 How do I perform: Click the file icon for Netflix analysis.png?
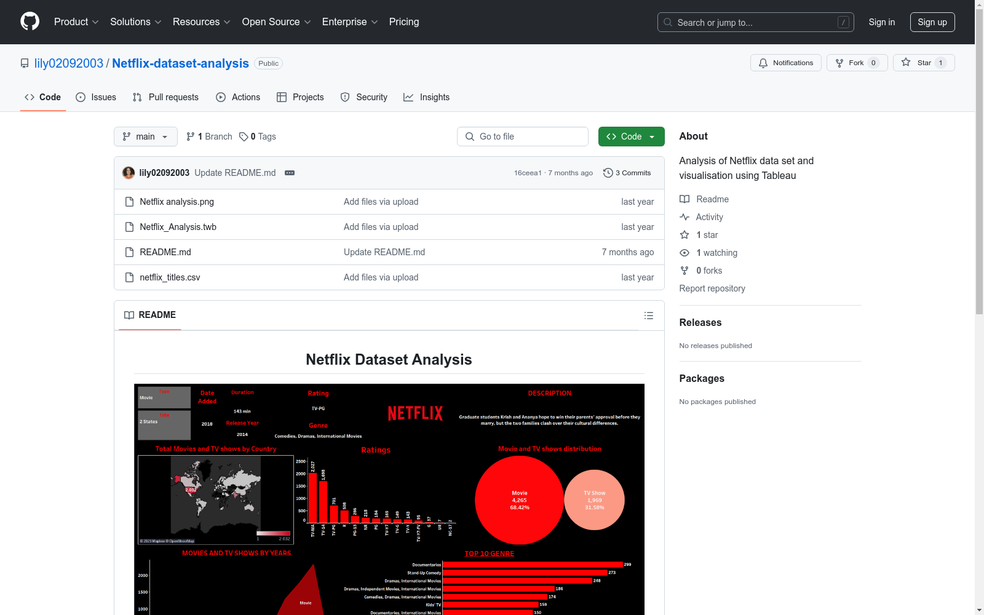click(129, 202)
